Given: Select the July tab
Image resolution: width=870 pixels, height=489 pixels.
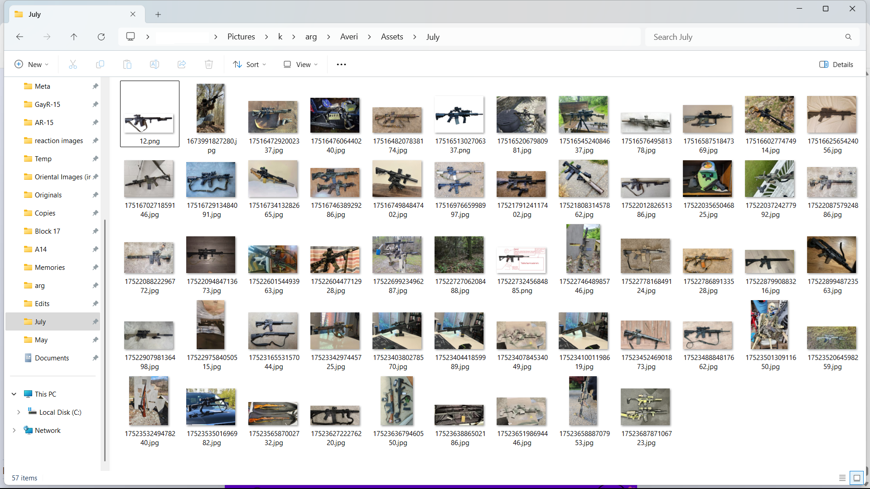Looking at the screenshot, I should (x=77, y=14).
